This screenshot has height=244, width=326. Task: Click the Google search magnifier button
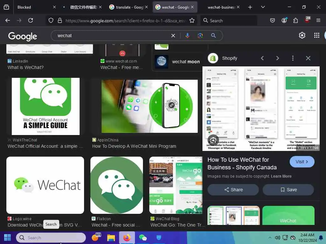pos(213,36)
